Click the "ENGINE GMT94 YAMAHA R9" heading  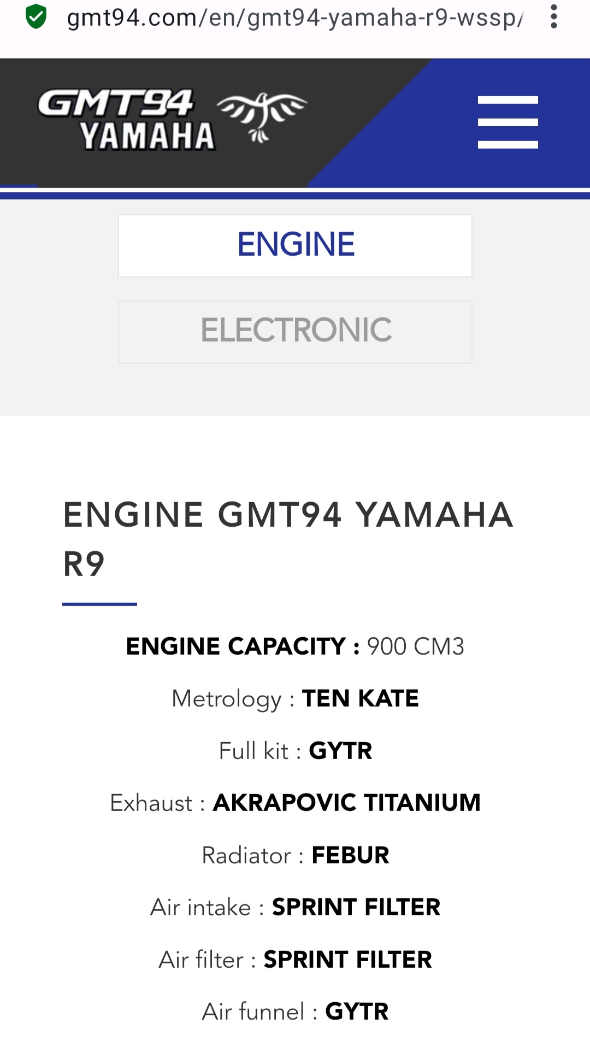[288, 539]
